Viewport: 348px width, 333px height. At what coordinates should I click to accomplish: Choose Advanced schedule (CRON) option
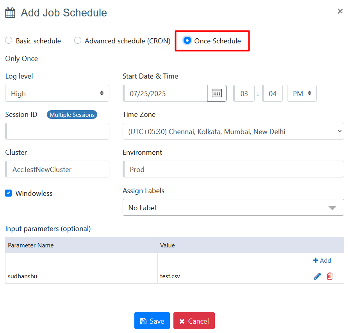point(78,41)
